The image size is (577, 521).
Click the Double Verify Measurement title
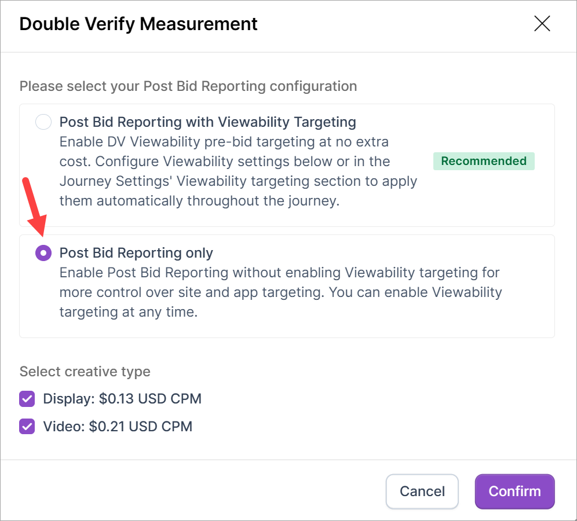tap(138, 24)
